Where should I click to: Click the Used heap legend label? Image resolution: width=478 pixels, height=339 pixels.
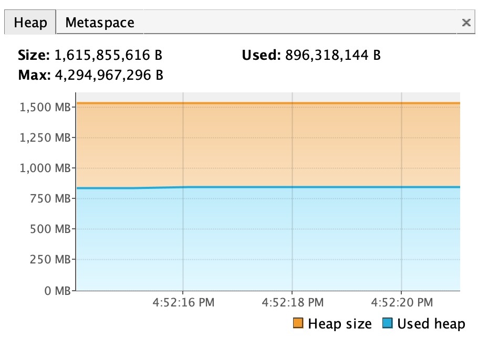pos(431,324)
